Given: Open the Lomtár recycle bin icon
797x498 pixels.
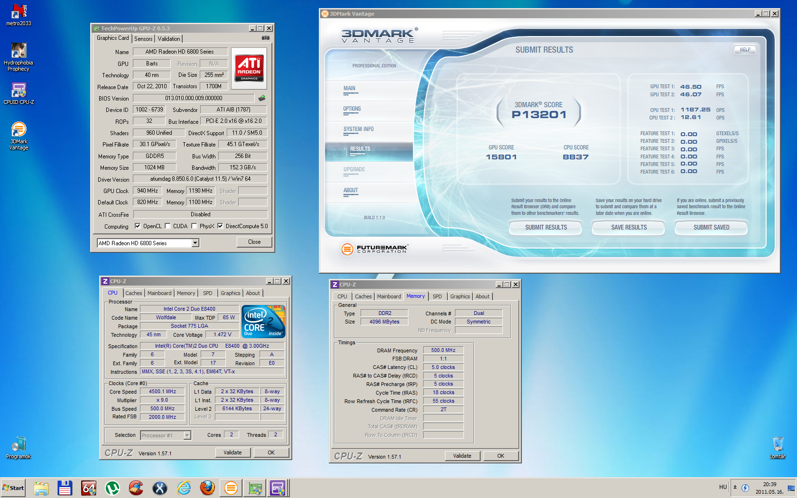Looking at the screenshot, I should 778,448.
